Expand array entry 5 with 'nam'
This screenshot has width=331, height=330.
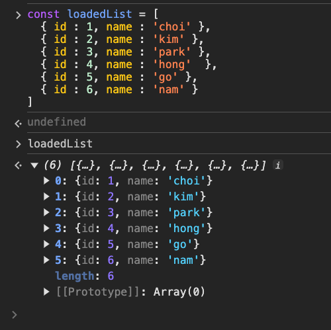pyautogui.click(x=46, y=260)
